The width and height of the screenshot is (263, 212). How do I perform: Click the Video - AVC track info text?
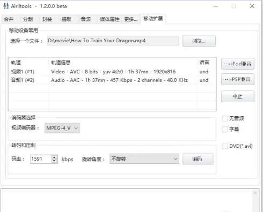[x=113, y=72]
